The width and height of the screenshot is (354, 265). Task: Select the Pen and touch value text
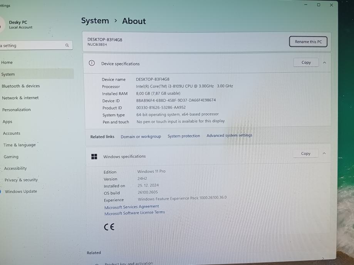[181, 121]
